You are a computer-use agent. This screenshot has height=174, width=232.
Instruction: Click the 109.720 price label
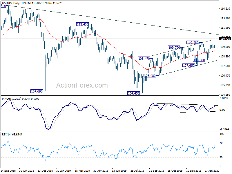pos(174,48)
